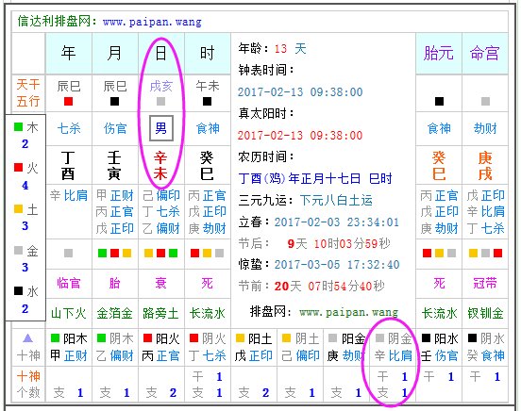The image size is (521, 411).
Task: Click 钗钏金 under 命宫
Action: 485,313
